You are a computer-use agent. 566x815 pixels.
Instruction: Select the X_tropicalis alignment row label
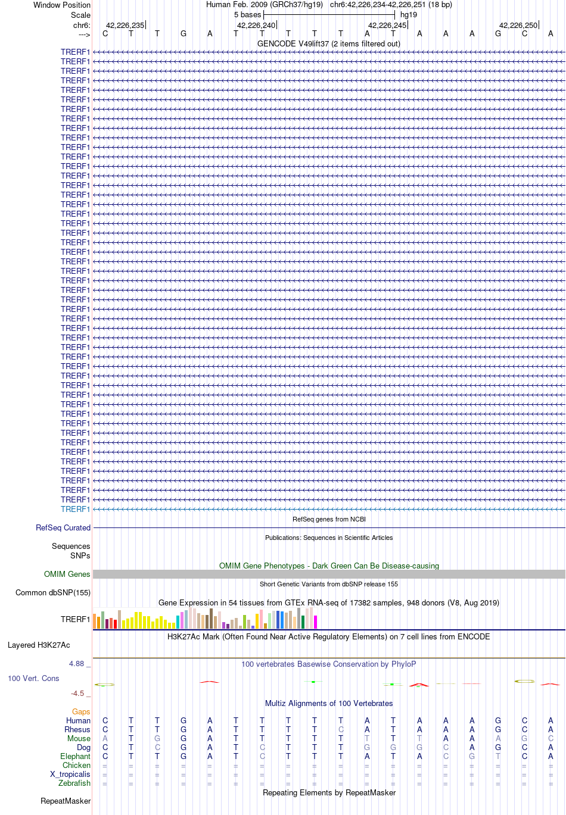click(x=70, y=774)
